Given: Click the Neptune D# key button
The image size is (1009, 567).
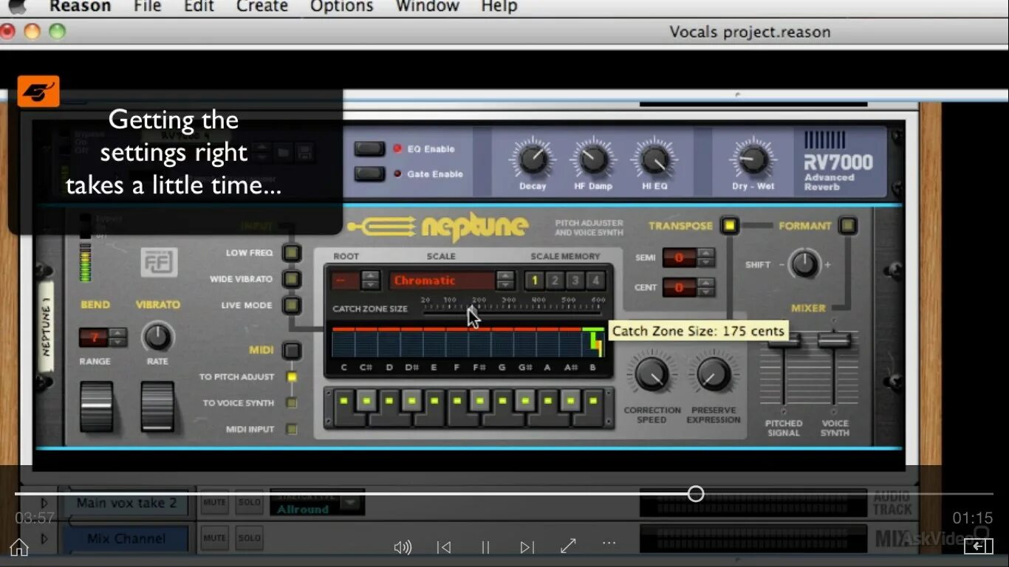Looking at the screenshot, I should [x=411, y=402].
